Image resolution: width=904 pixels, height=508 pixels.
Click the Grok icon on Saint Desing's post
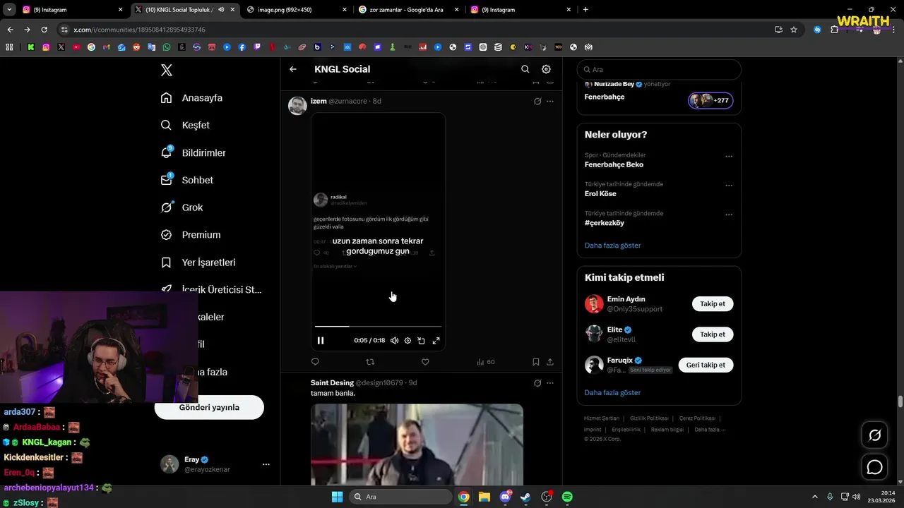537,383
